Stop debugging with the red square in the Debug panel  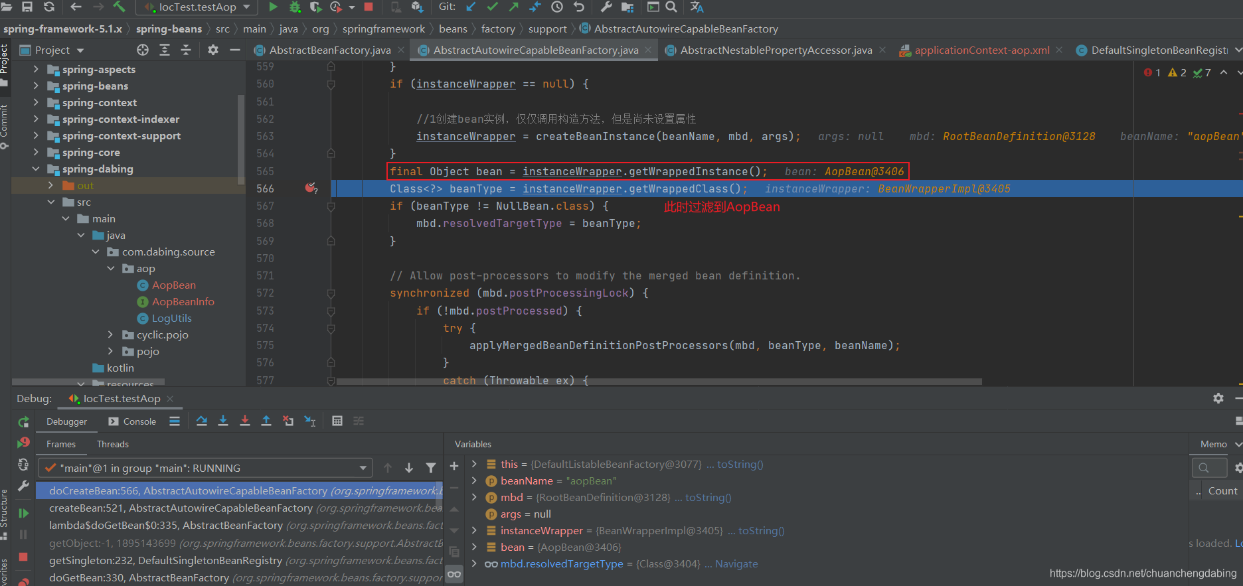point(23,557)
